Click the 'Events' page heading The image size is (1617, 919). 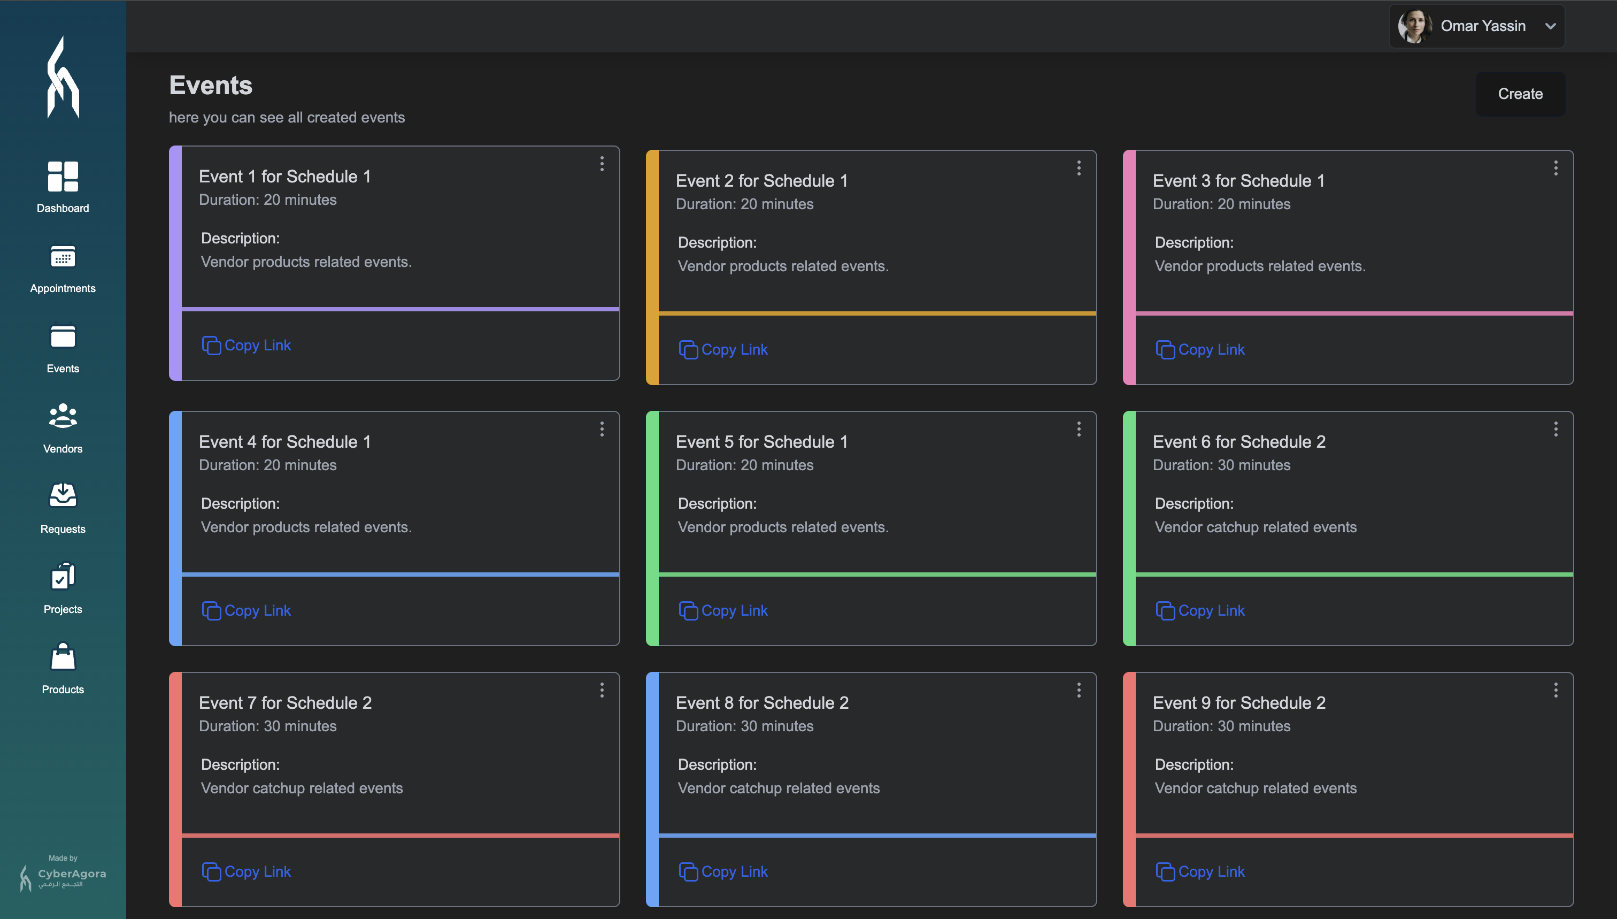coord(211,85)
